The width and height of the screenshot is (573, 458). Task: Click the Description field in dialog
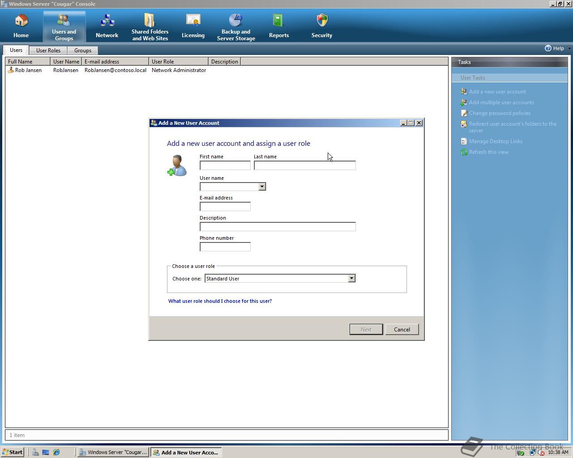coord(278,227)
